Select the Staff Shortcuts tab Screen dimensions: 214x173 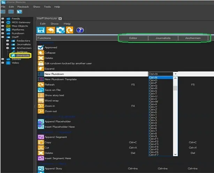pyautogui.click(x=47, y=18)
